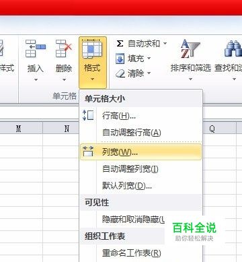The width and height of the screenshot is (242, 262).
Task: Open the dropdown arrow under 删除
Action: (64, 79)
